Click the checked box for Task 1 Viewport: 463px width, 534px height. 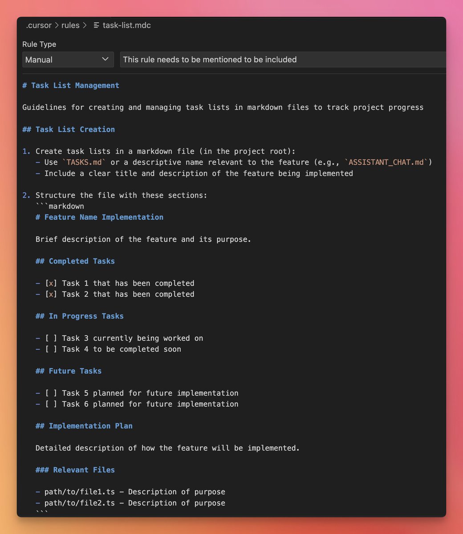point(51,283)
